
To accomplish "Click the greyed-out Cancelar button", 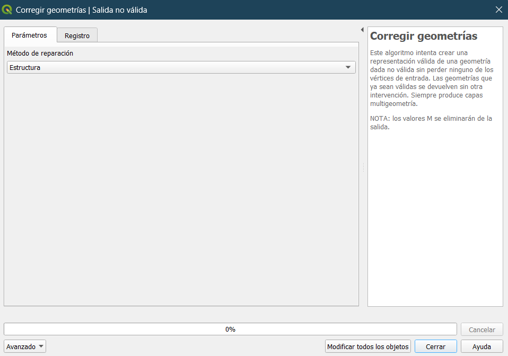I will tap(481, 330).
